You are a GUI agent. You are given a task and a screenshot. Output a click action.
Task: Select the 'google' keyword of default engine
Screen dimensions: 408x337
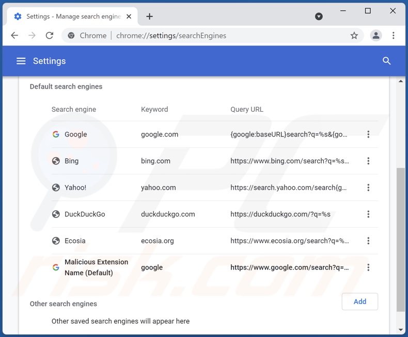[152, 267]
